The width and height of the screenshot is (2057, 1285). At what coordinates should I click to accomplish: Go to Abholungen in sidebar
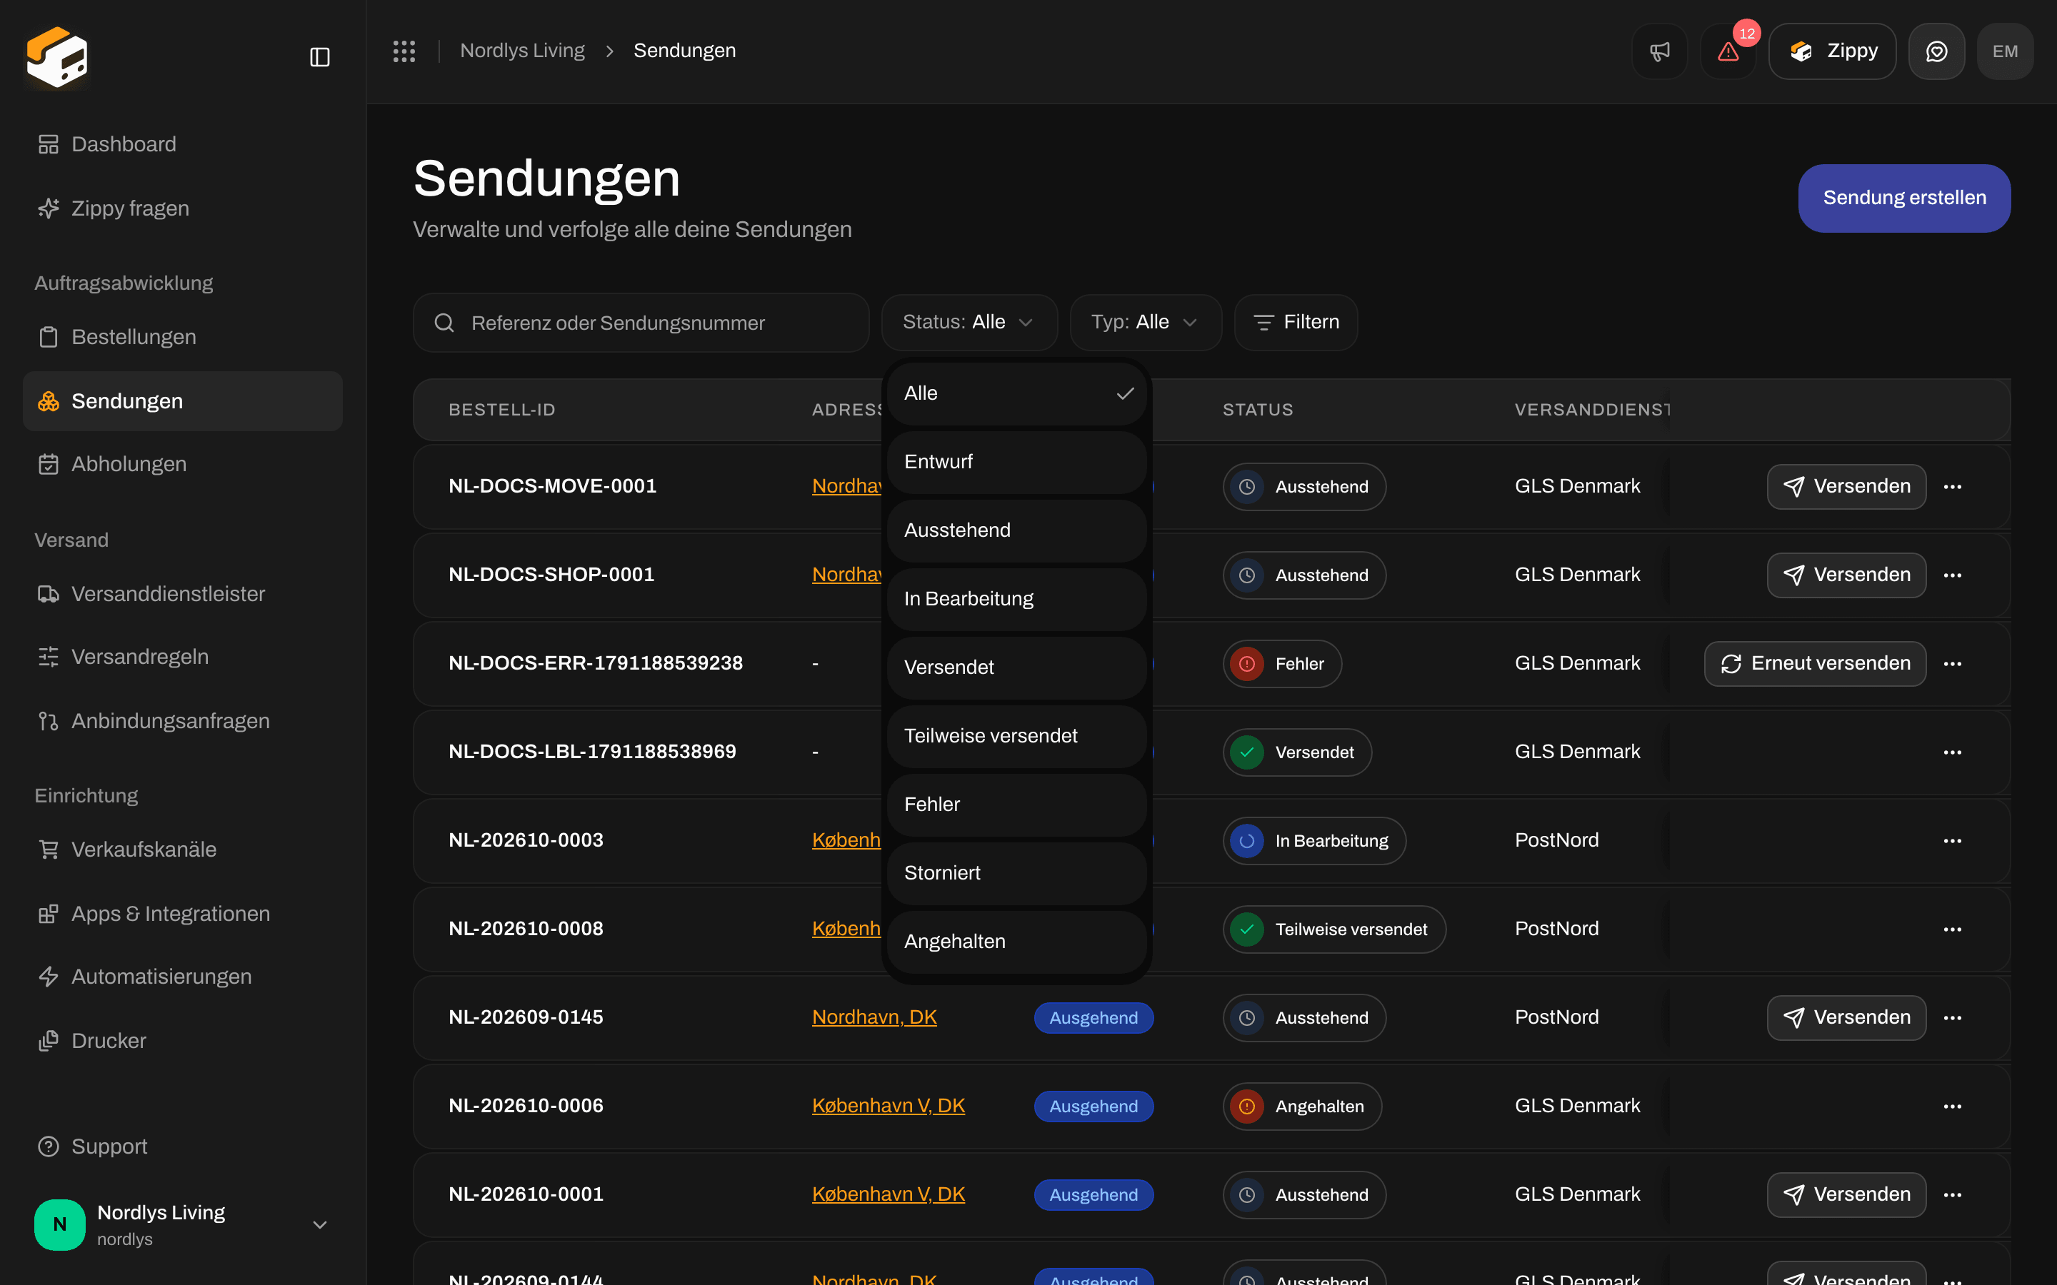(x=183, y=464)
